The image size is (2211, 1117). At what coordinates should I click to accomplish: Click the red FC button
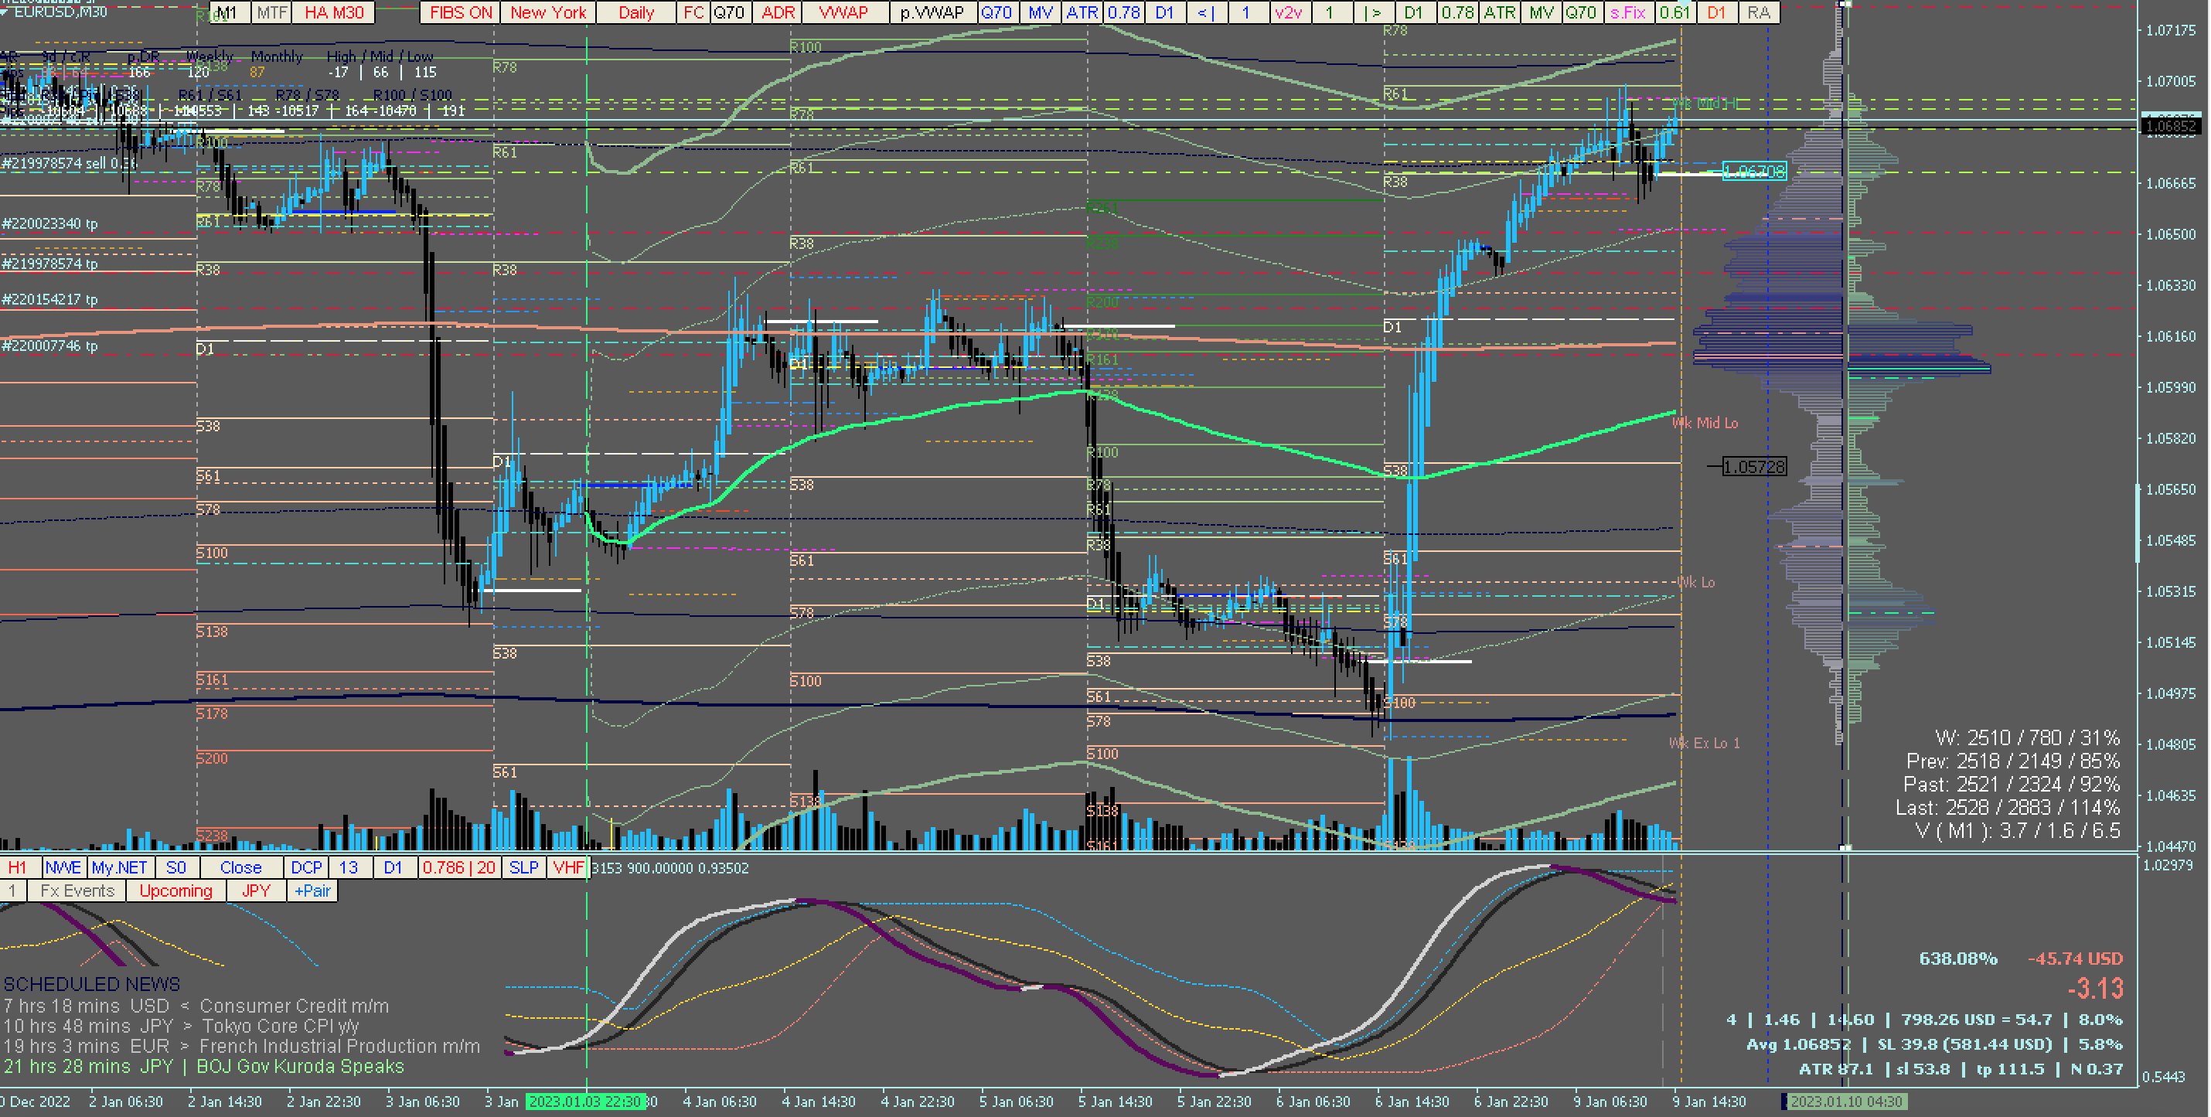[x=693, y=13]
